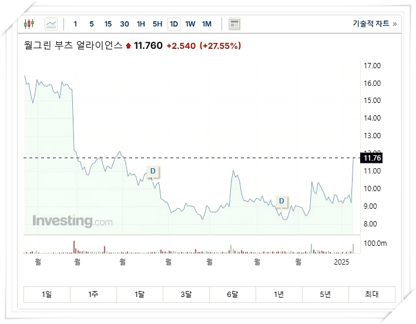416x324 pixels.
Task: Select the 5 minute interval
Action: coord(92,24)
